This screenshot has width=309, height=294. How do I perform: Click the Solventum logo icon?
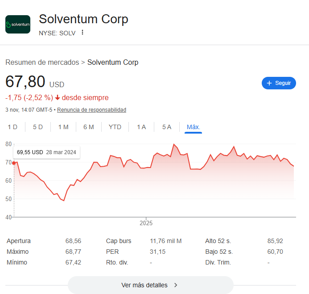point(18,24)
